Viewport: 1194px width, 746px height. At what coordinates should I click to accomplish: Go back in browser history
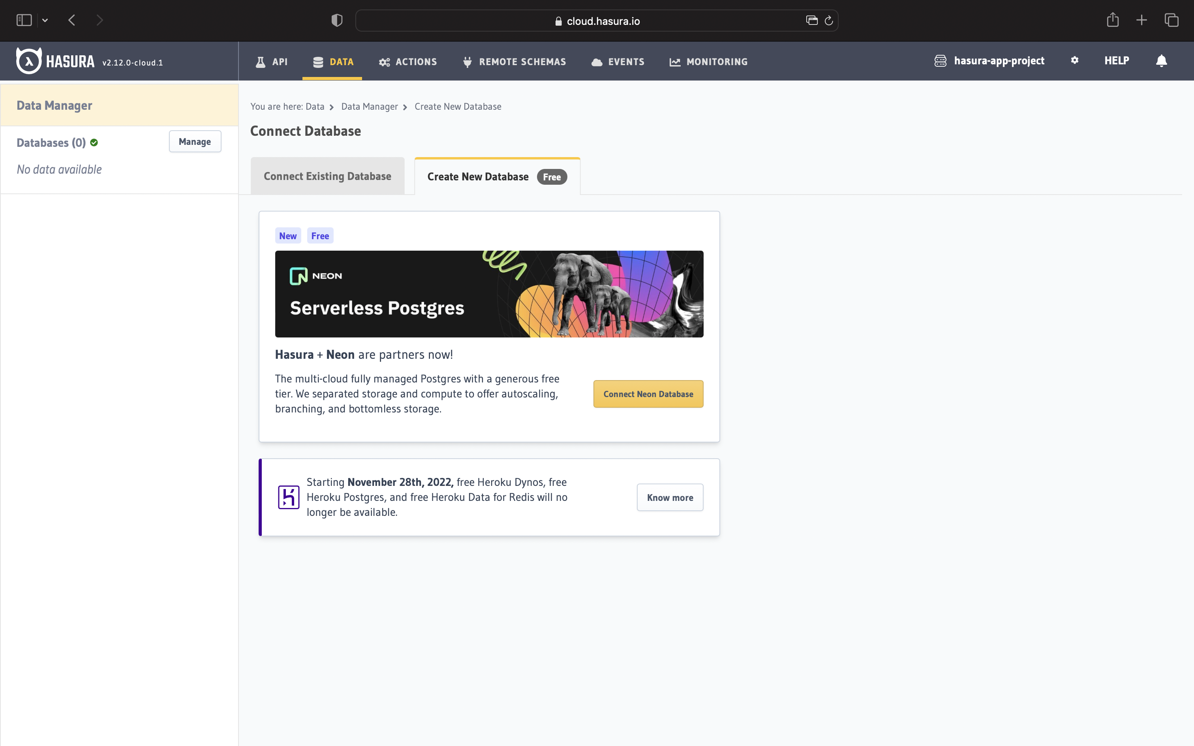(72, 20)
